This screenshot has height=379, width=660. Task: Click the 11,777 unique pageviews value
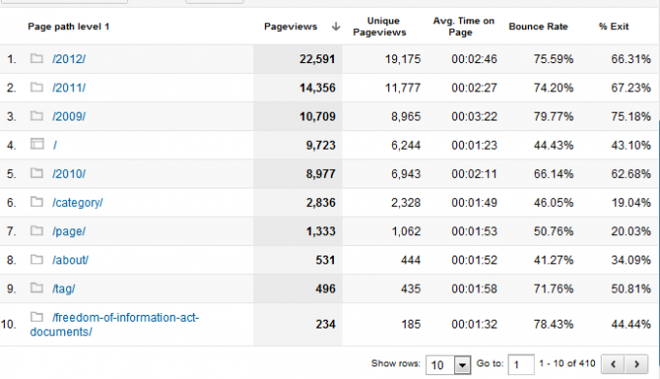point(403,87)
